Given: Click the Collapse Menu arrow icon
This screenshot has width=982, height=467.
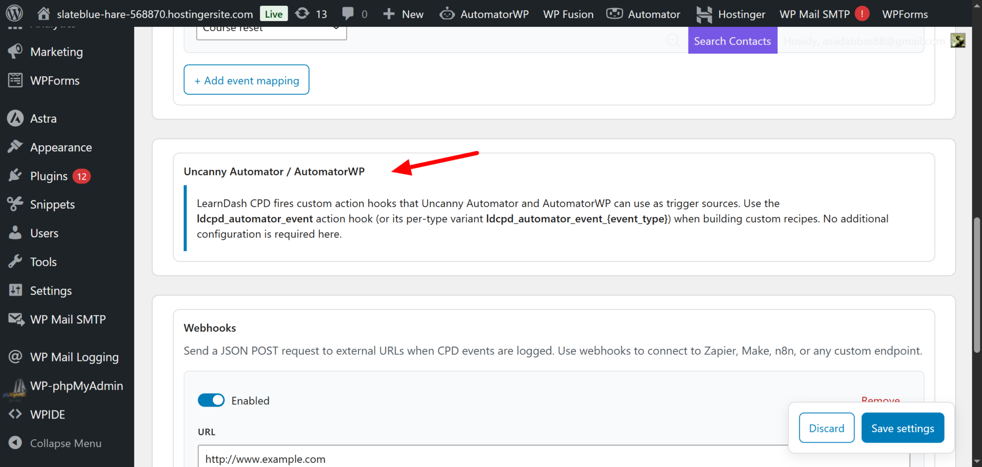Looking at the screenshot, I should 15,443.
